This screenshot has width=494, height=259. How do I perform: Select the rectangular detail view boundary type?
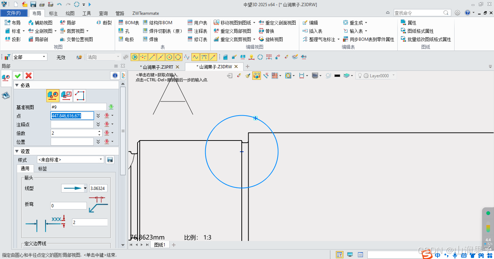(66, 95)
